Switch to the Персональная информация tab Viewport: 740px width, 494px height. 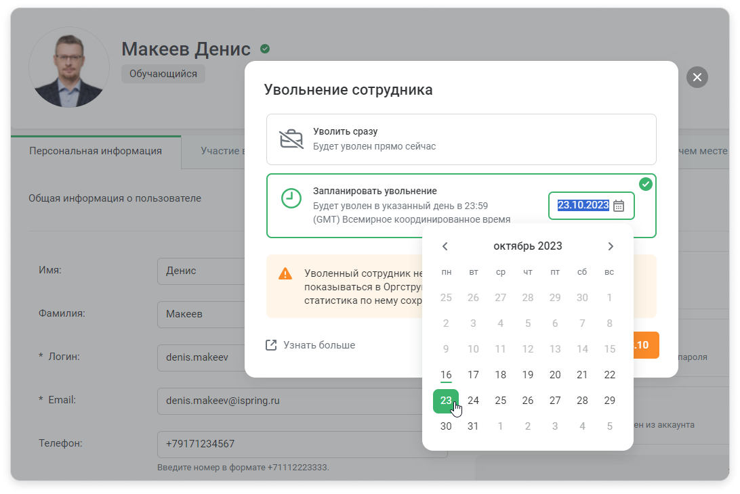96,152
